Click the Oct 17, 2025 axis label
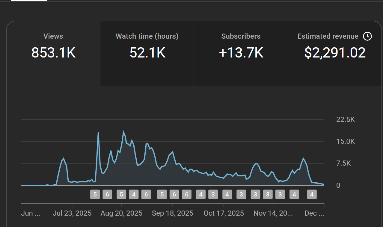This screenshot has height=227, width=383. tap(224, 213)
